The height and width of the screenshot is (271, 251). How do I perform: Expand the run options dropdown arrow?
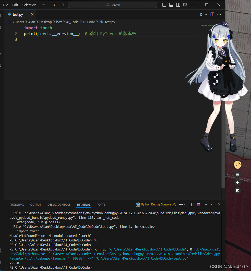[206, 14]
